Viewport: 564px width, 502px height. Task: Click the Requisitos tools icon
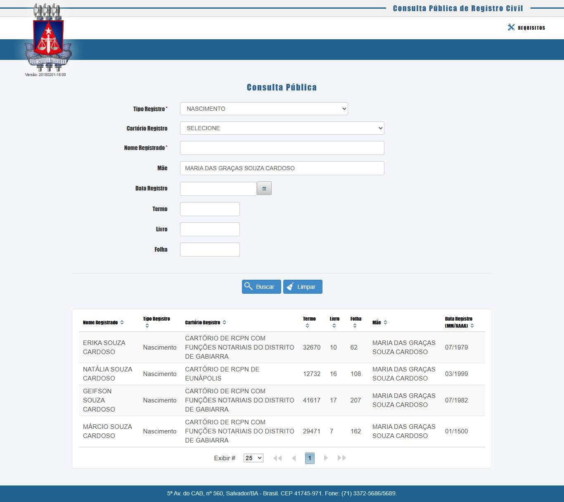point(511,28)
